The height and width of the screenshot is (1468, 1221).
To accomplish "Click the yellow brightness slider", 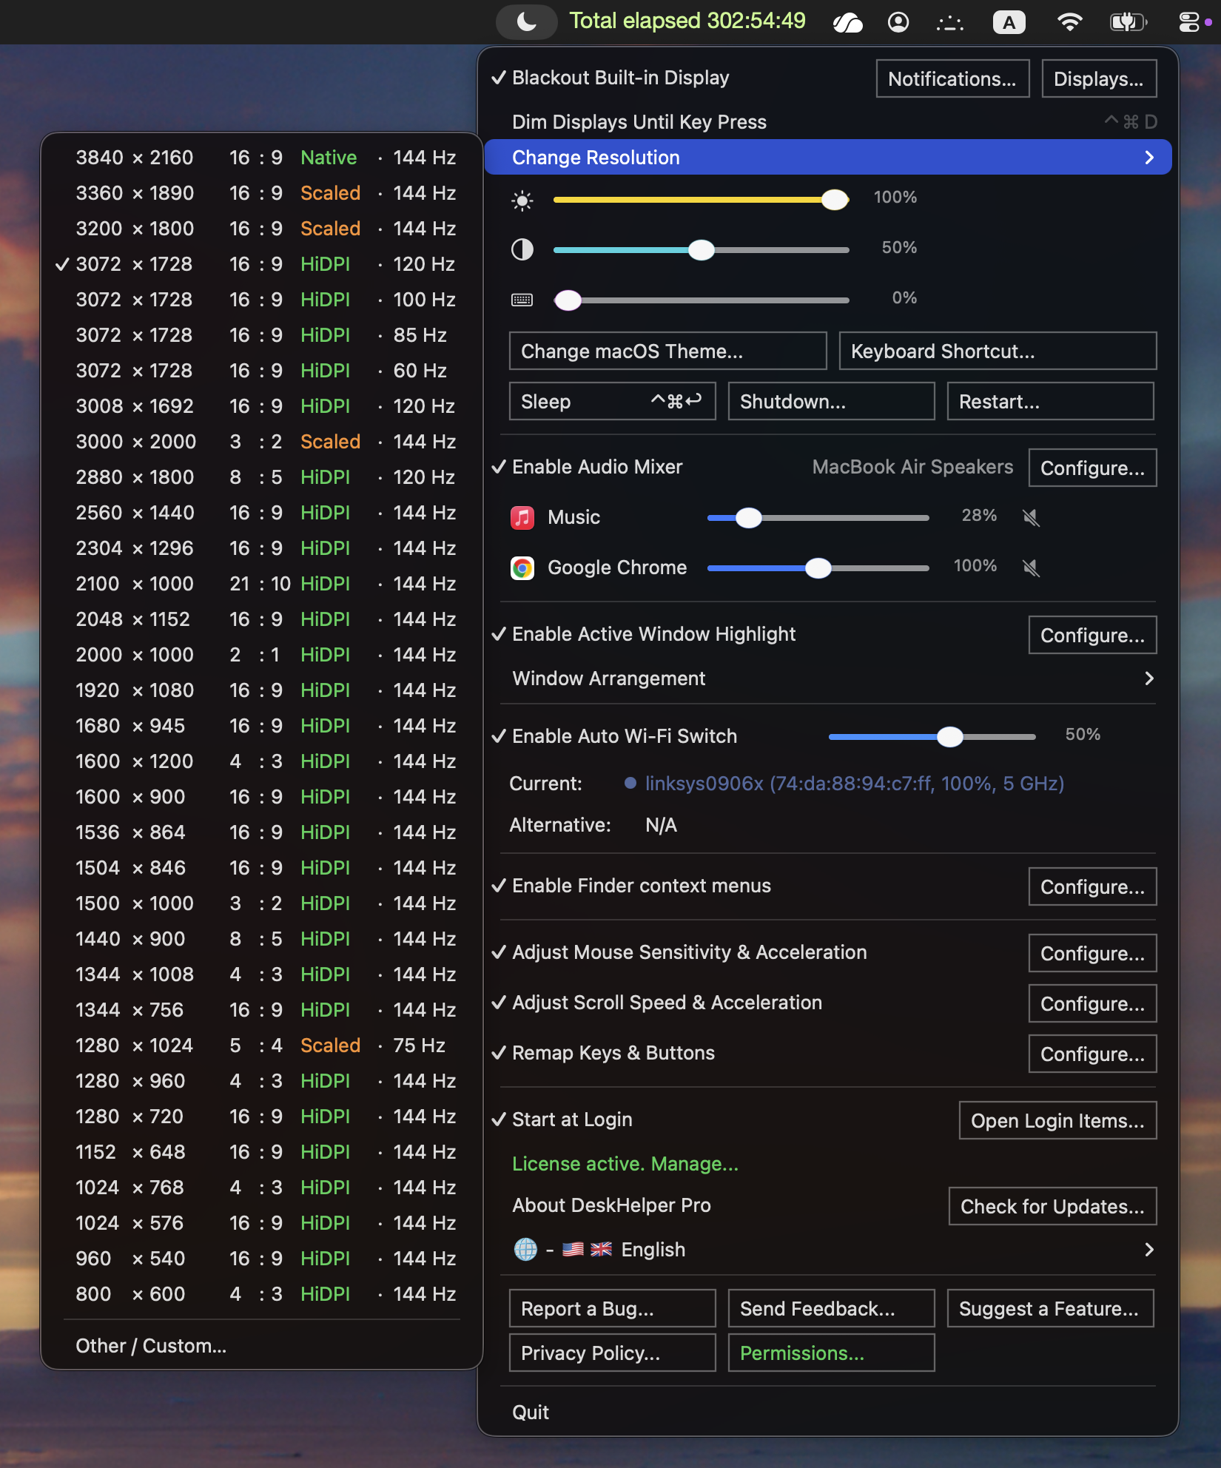I will tap(701, 200).
